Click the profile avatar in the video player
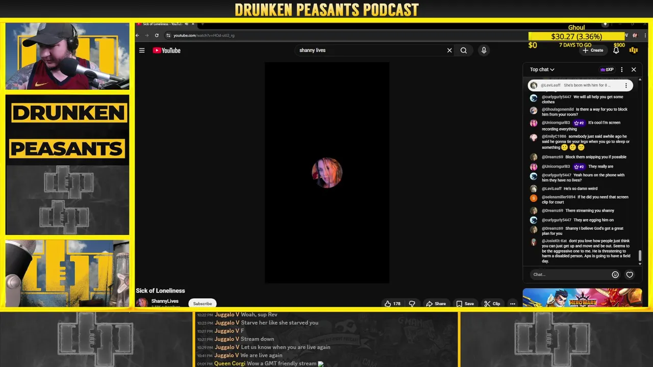The image size is (653, 367). [327, 173]
